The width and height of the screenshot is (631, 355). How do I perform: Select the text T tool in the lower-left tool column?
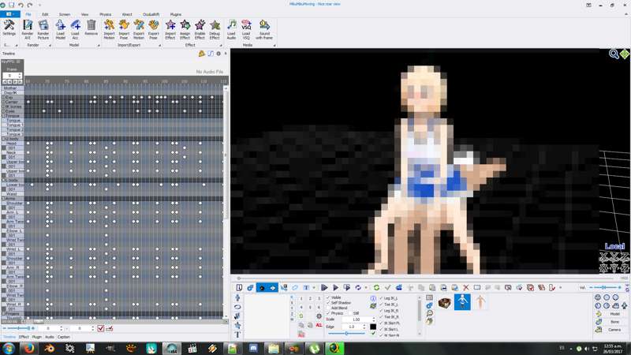click(x=237, y=334)
